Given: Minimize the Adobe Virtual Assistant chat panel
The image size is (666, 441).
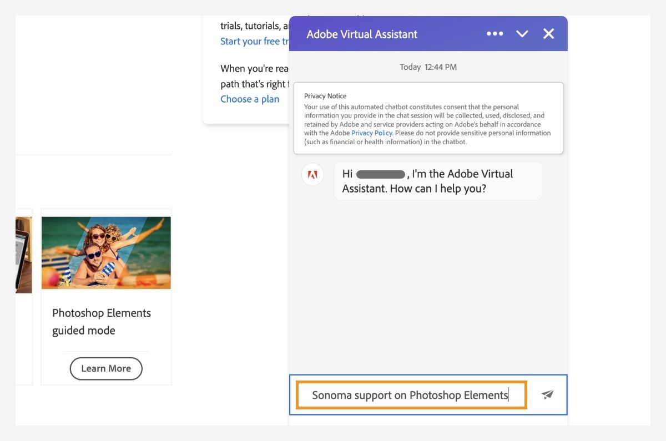Looking at the screenshot, I should (522, 34).
